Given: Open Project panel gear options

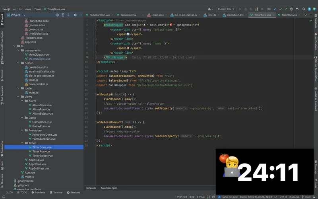Looking at the screenshot, I should click(75, 15).
